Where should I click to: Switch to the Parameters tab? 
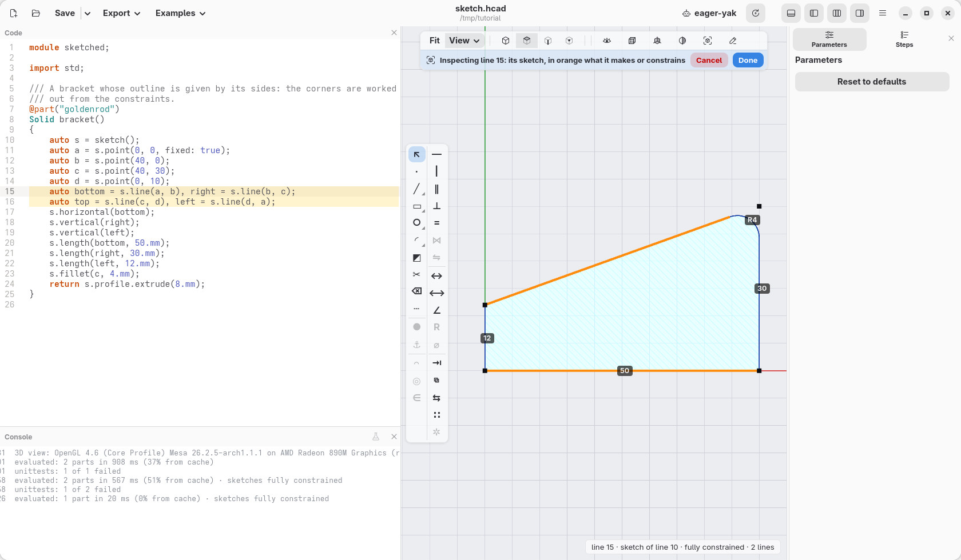829,39
